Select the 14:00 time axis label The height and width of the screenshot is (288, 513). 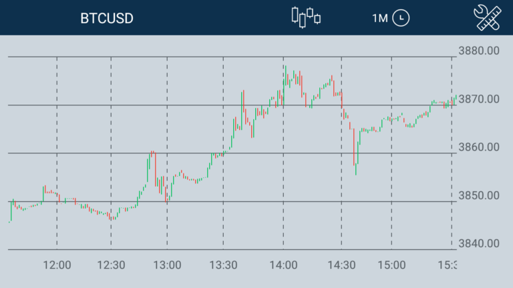click(x=283, y=265)
